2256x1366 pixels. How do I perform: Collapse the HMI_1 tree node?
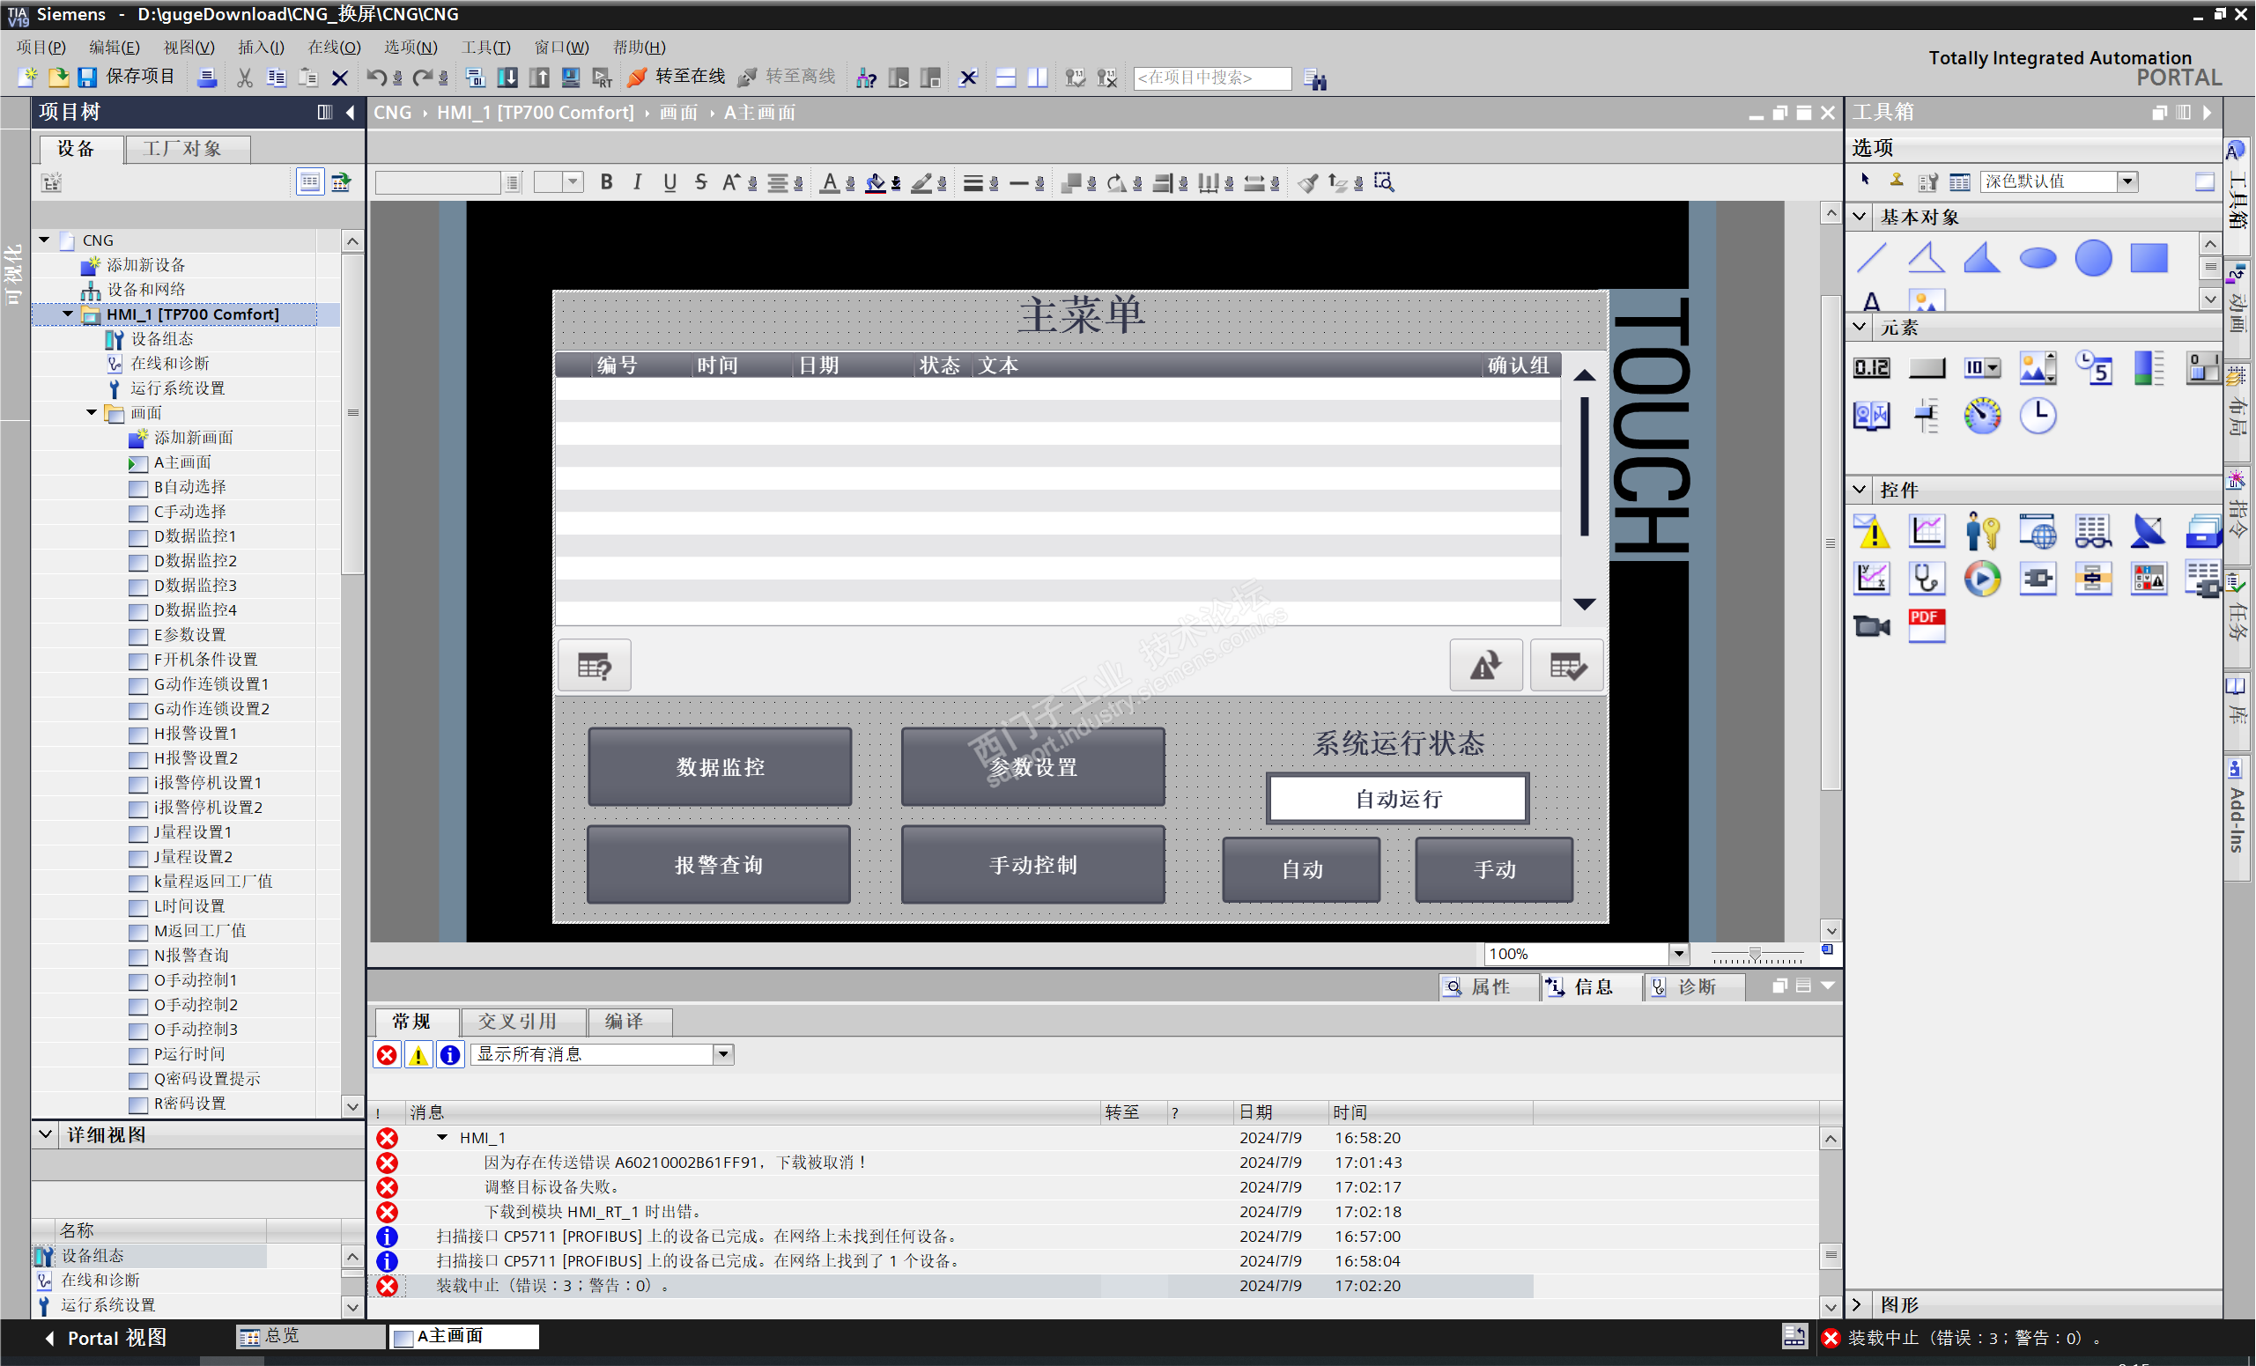(68, 314)
